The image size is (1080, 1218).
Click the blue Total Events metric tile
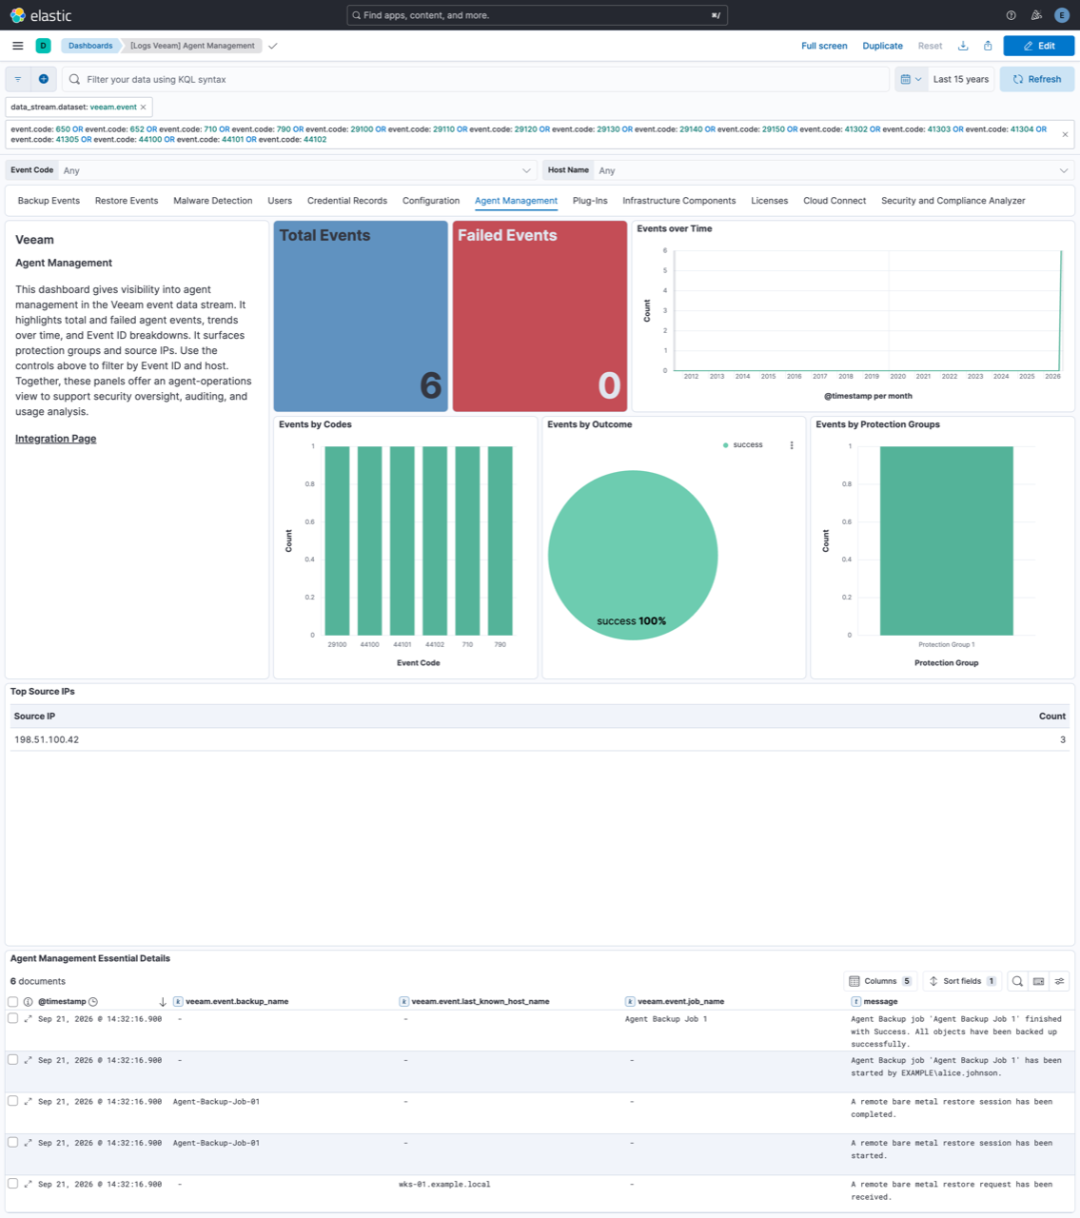click(361, 316)
